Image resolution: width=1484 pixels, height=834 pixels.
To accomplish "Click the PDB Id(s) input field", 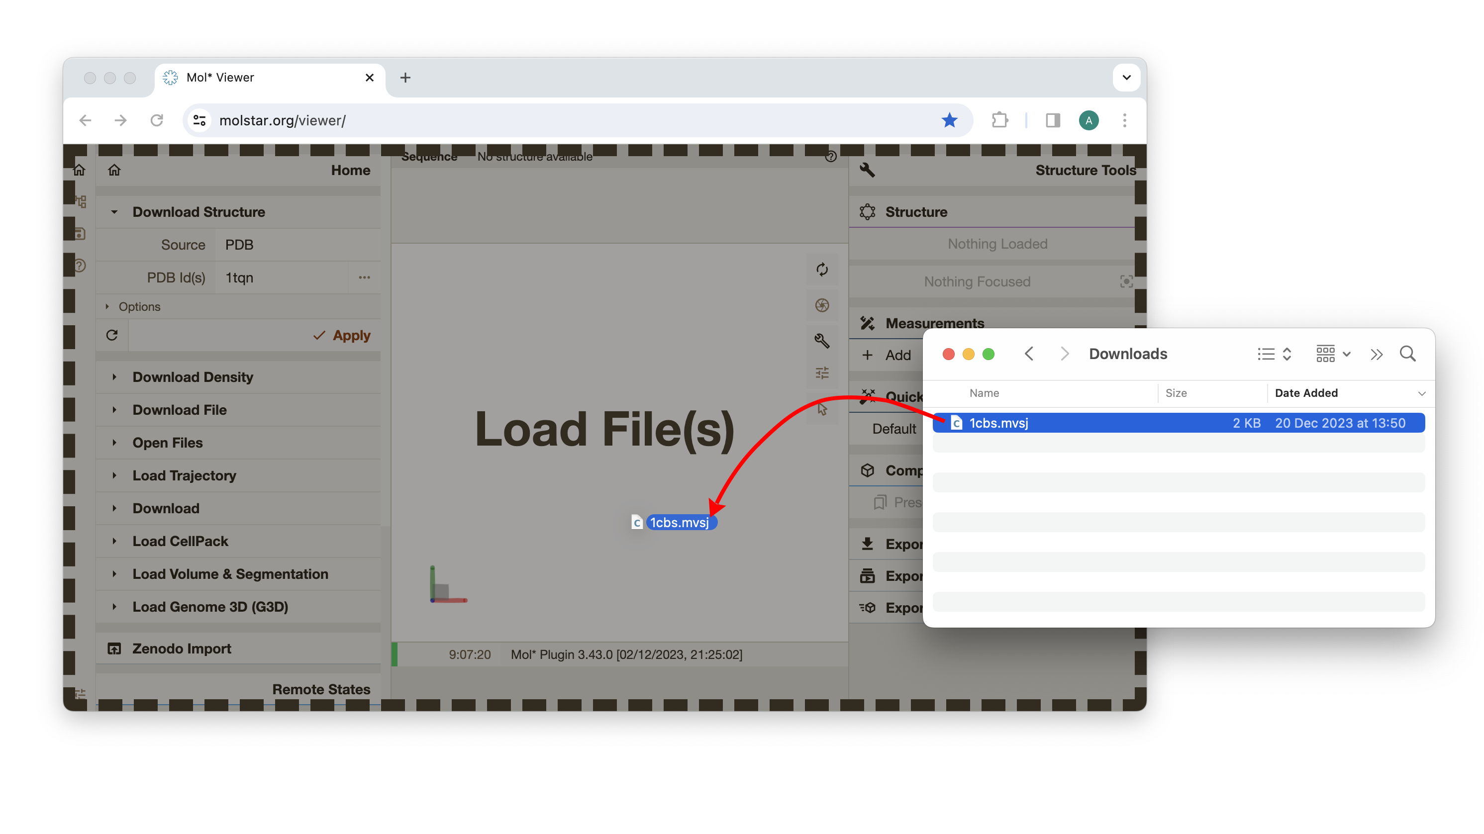I will click(282, 278).
